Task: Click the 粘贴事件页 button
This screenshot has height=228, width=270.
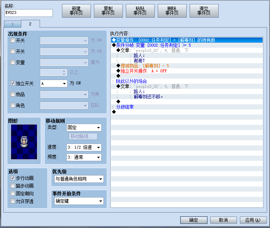Action: [140, 11]
